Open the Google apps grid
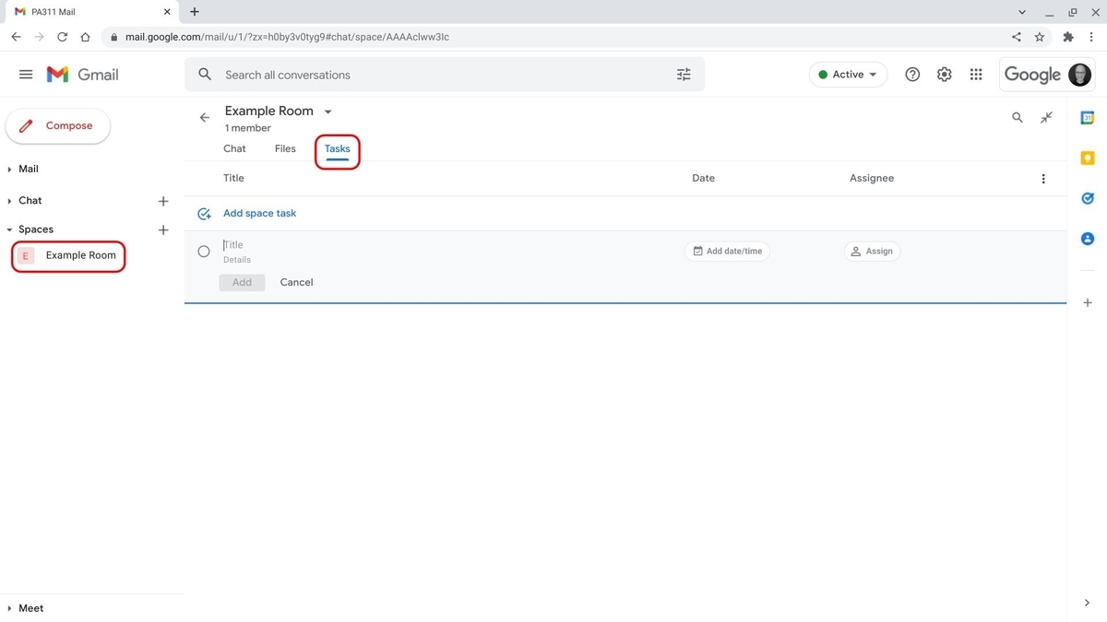This screenshot has width=1107, height=622. pos(976,74)
